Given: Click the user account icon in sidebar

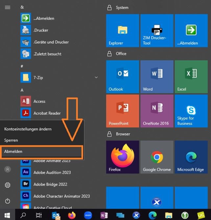Looking at the screenshot, I should coord(8,169).
